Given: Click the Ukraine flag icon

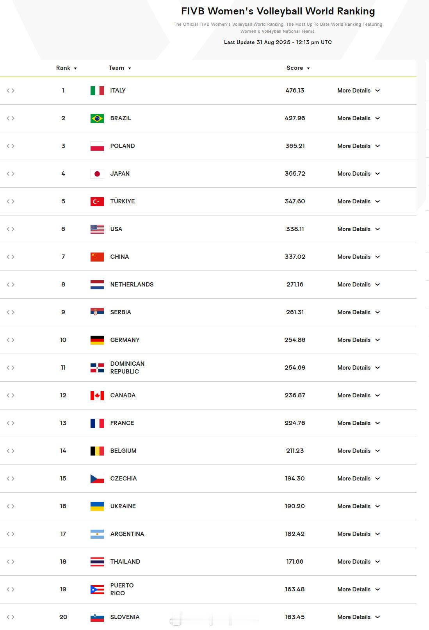Looking at the screenshot, I should (x=97, y=506).
